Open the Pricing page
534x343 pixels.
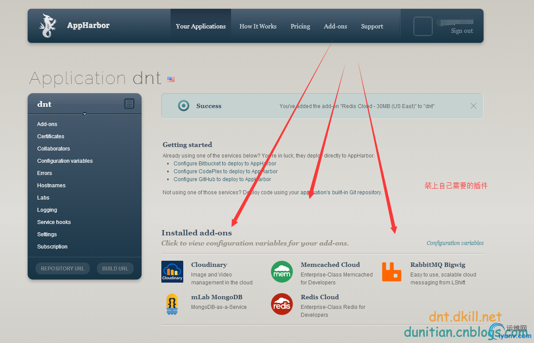point(300,26)
